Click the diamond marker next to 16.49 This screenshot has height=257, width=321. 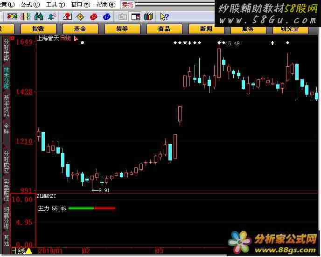pos(223,43)
